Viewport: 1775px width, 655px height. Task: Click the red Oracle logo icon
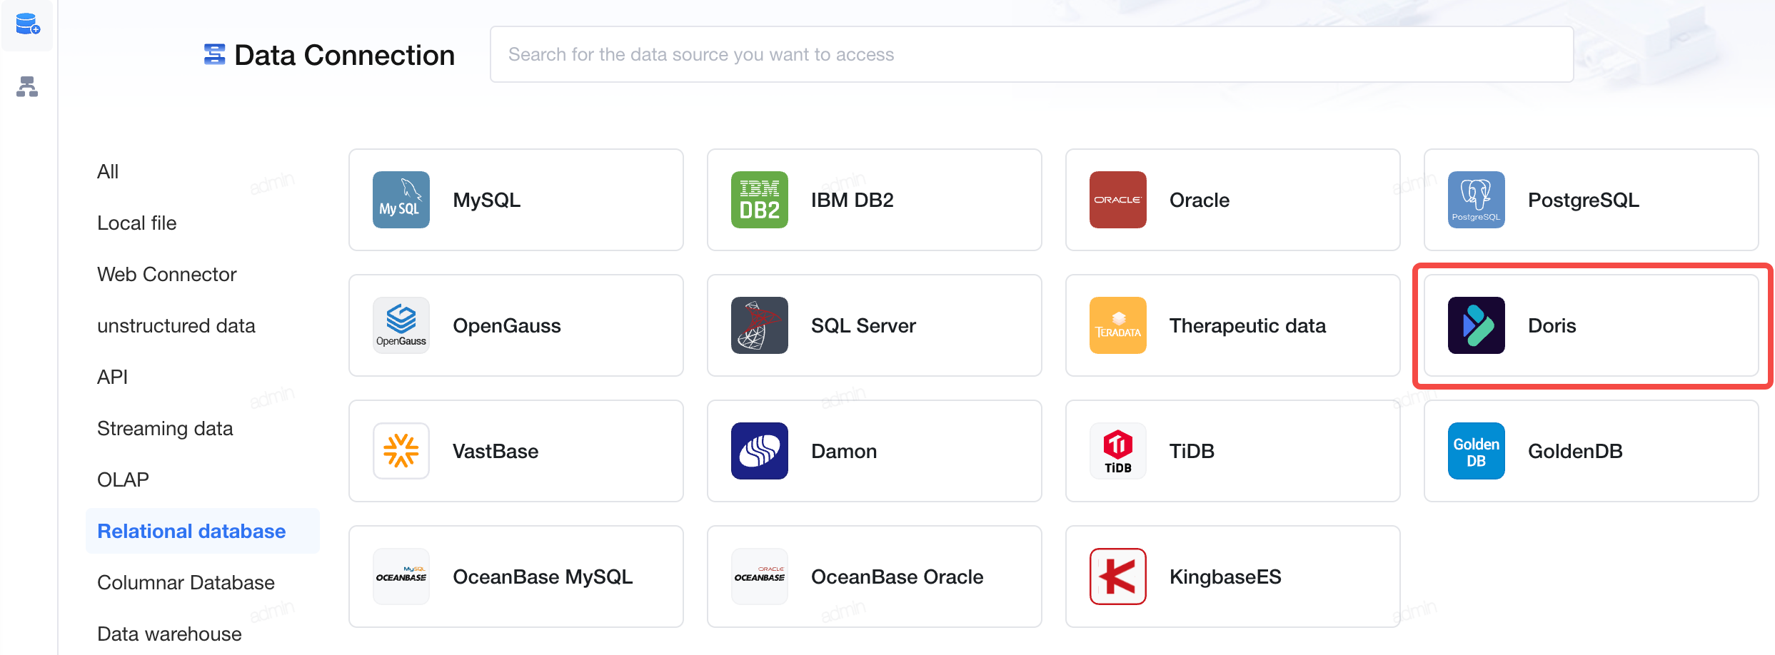(x=1118, y=200)
